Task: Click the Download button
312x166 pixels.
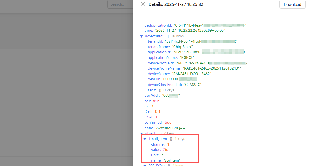Action: [292, 4]
